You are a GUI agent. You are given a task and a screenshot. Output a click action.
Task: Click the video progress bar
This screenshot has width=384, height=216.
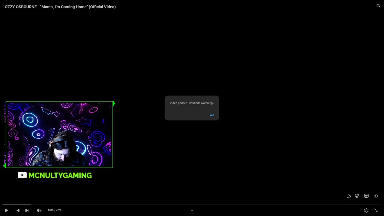pos(192,204)
